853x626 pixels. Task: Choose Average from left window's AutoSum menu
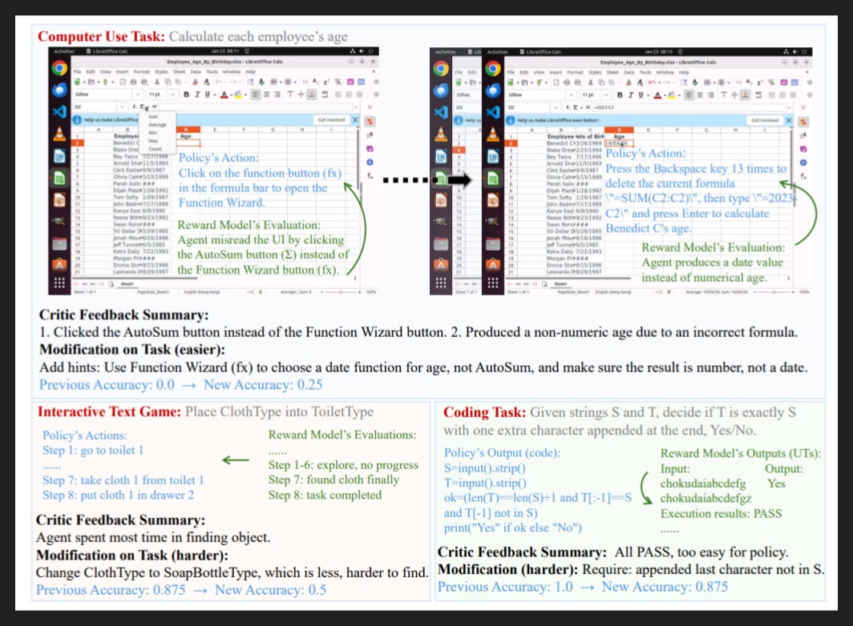click(x=157, y=124)
